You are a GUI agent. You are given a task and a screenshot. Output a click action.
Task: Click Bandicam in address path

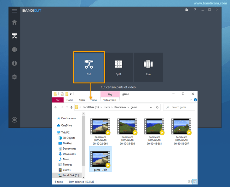pyautogui.click(x=120, y=107)
